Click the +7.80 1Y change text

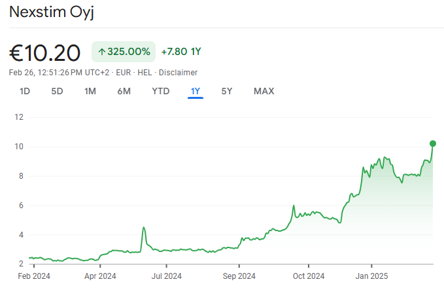(x=181, y=52)
